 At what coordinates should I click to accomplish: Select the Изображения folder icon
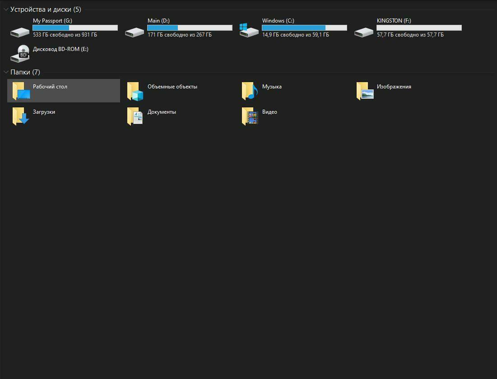365,91
